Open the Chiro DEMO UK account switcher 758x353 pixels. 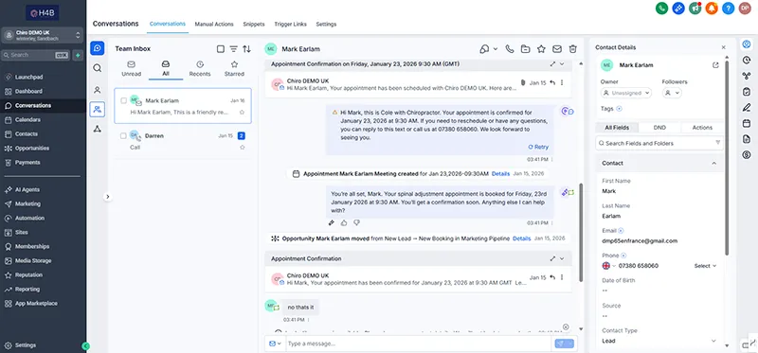42,35
